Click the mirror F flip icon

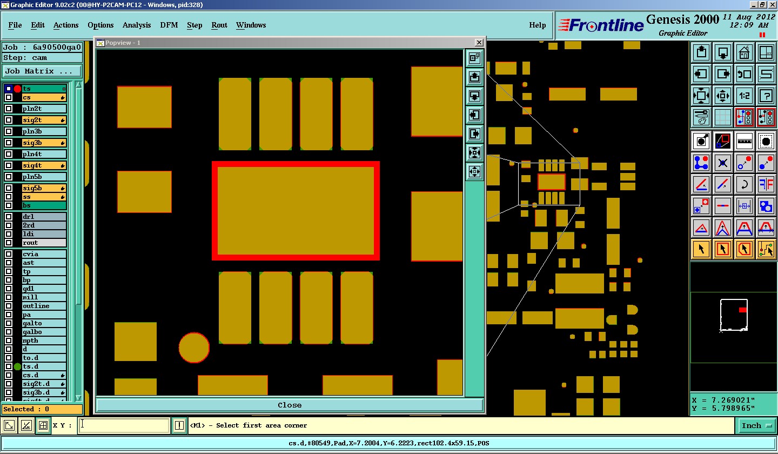(x=766, y=184)
